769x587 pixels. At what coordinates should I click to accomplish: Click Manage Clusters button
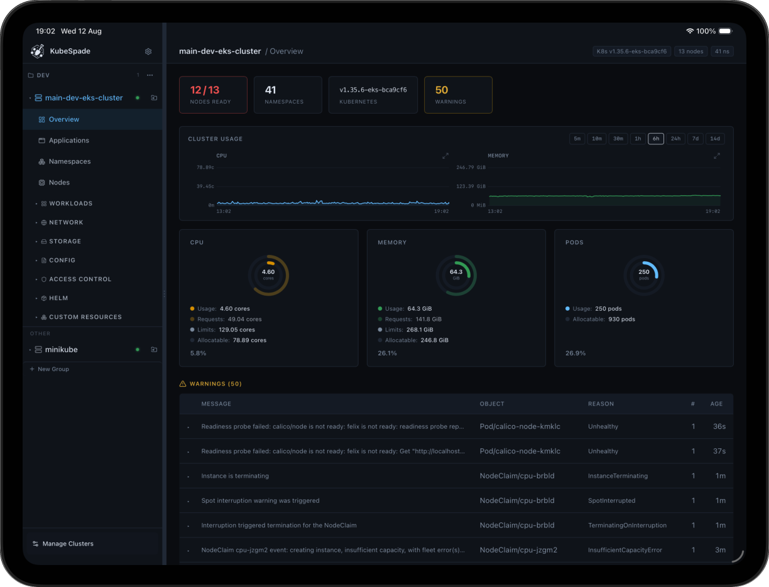(92, 544)
